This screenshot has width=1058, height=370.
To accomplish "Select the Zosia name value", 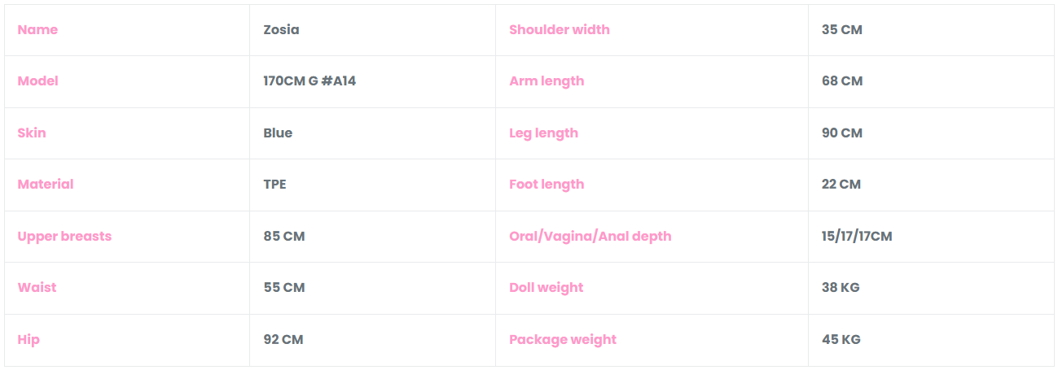I will coord(281,30).
